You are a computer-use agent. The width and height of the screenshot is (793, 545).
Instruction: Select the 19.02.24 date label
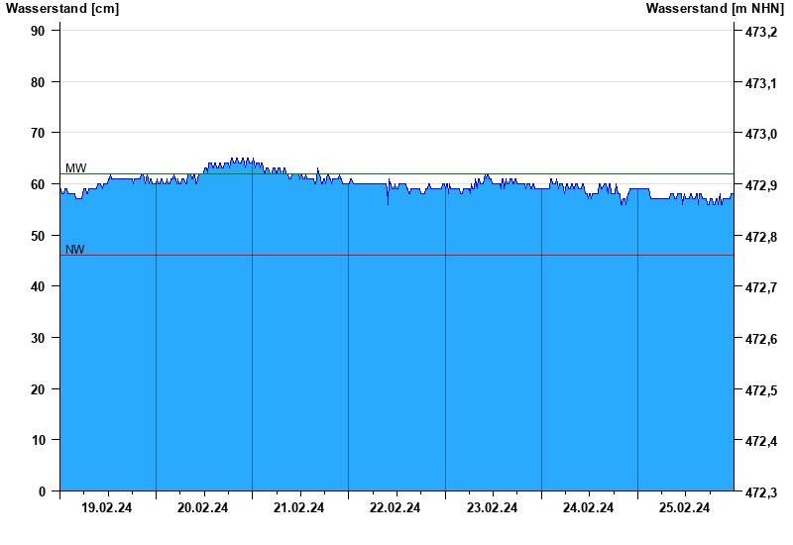pyautogui.click(x=107, y=507)
